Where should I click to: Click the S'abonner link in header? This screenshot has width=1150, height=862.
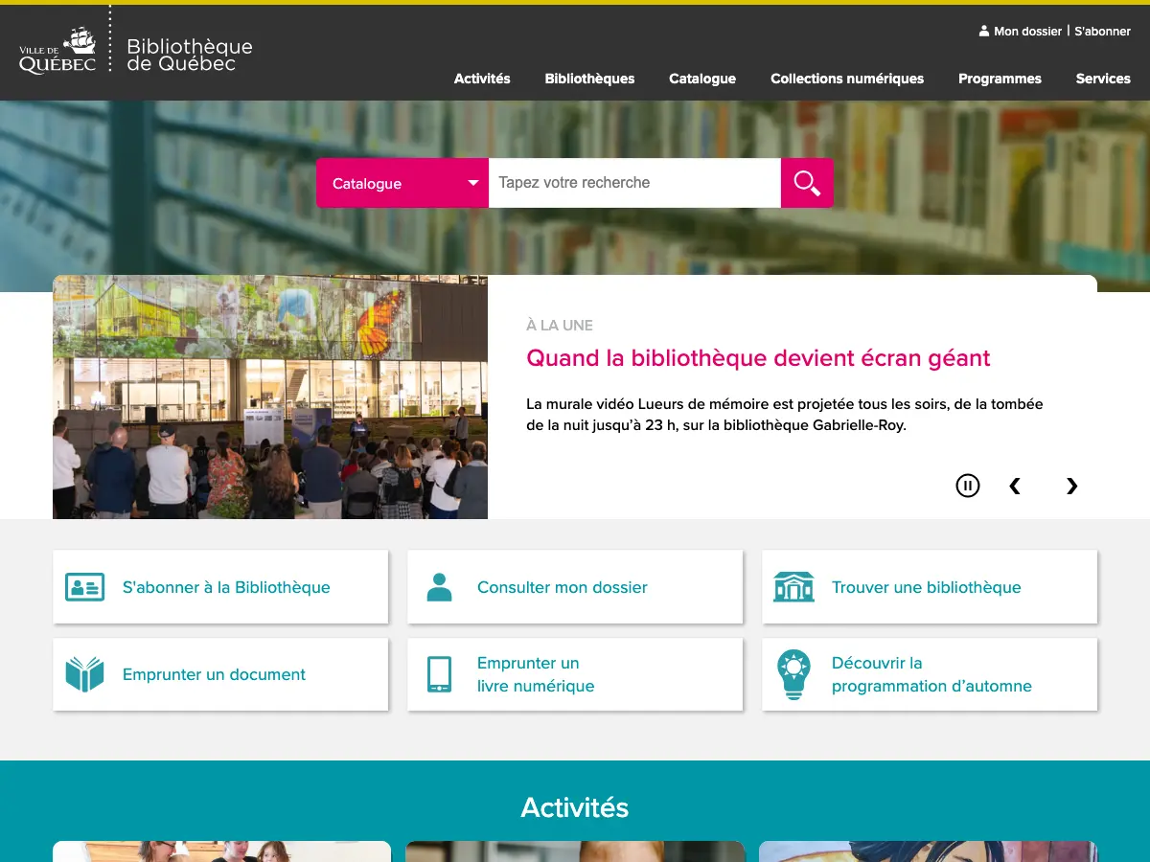[1102, 31]
